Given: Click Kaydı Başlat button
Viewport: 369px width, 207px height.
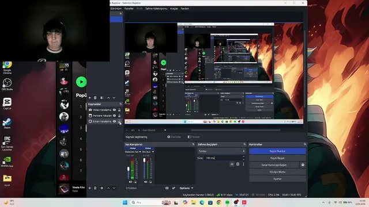Looking at the screenshot, I should pos(277,158).
